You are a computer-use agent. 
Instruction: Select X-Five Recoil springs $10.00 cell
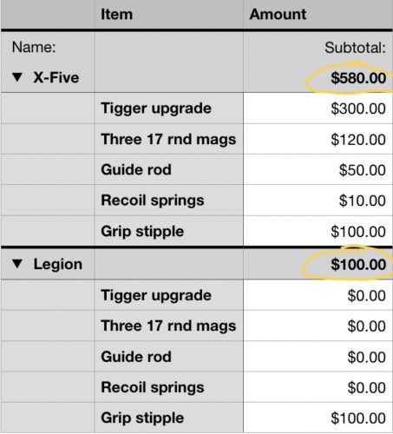(x=318, y=201)
